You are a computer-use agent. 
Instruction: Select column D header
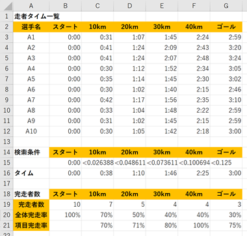(129, 6)
